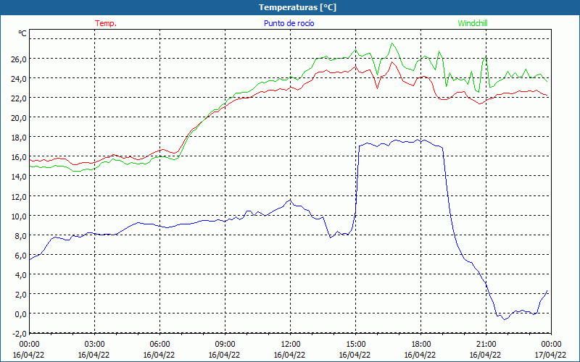Screen dimensions: 580x362
Task: Click the 2,0 y-axis value
Action: point(21,295)
